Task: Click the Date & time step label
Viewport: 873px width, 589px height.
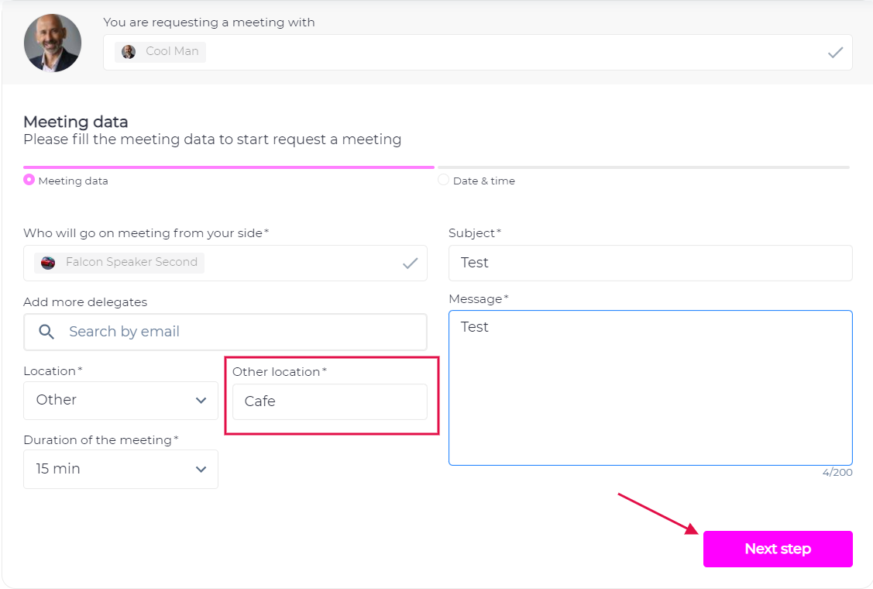Action: (484, 181)
